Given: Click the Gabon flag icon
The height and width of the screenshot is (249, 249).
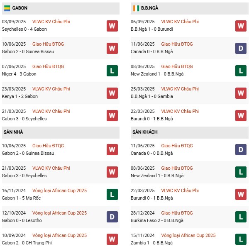Looking at the screenshot, I should click(7, 8).
